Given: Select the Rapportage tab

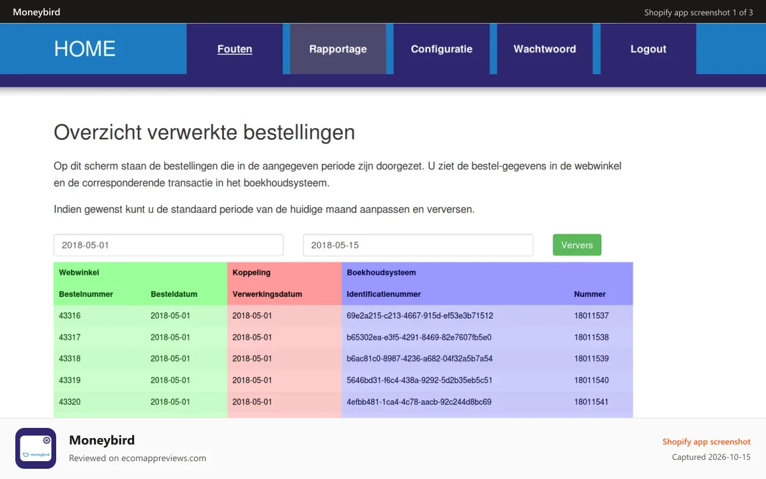Looking at the screenshot, I should pos(338,49).
